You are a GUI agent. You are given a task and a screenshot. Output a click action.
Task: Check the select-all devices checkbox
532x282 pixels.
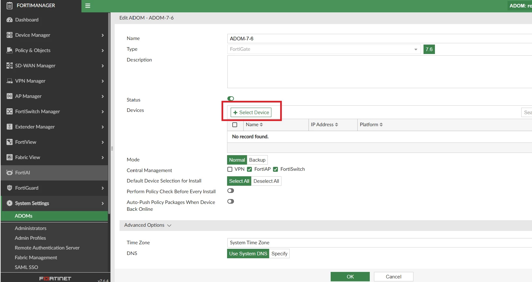coord(235,125)
